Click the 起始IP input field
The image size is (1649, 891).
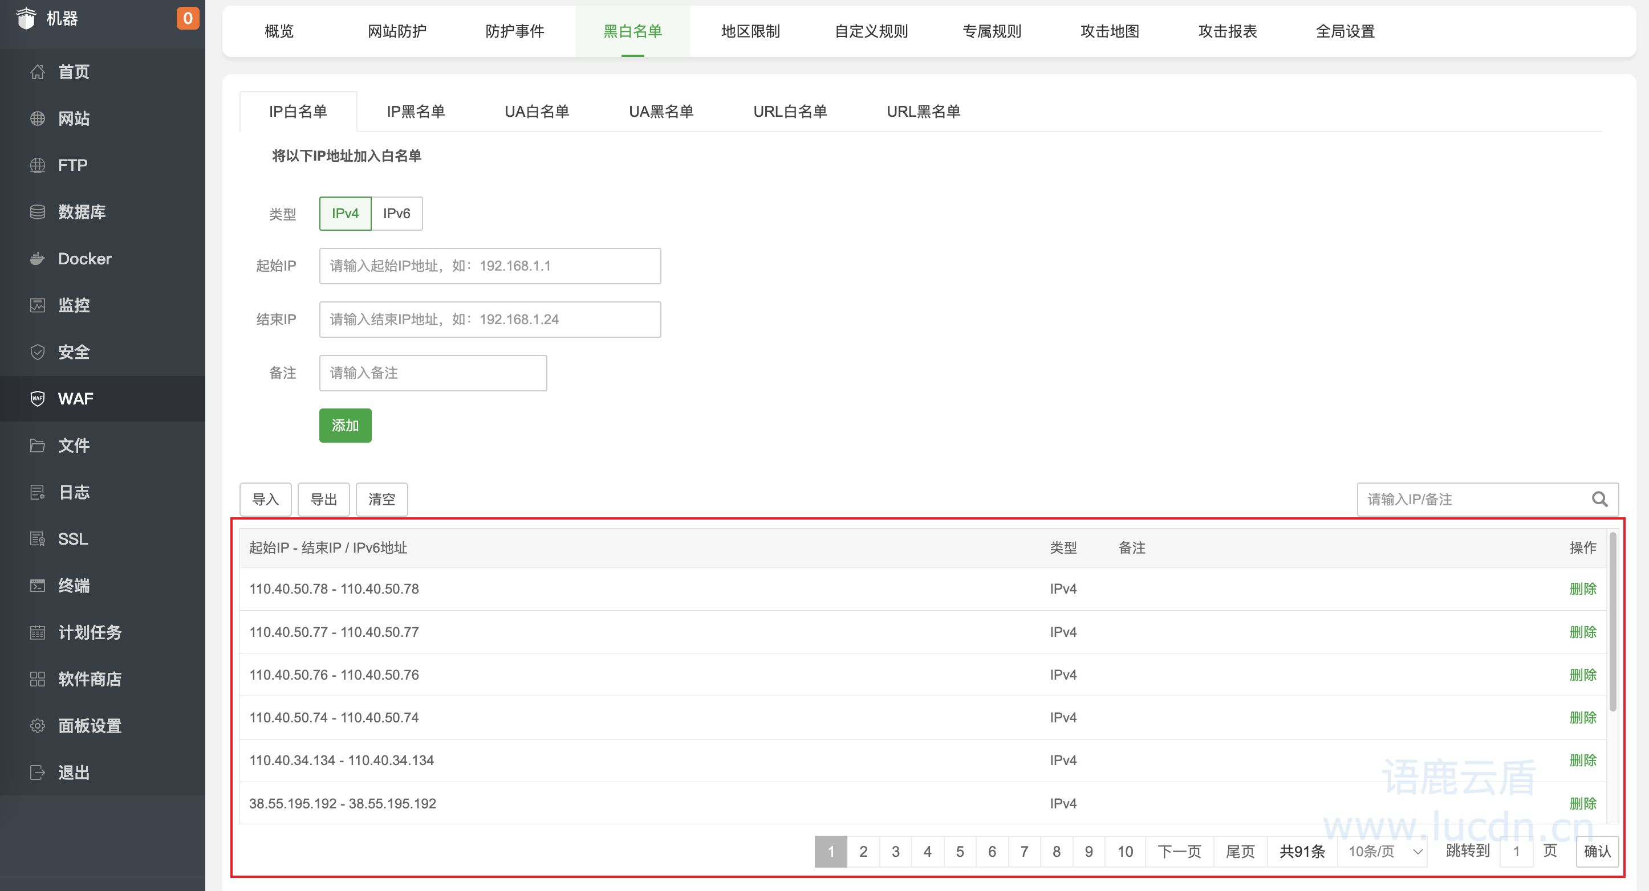point(490,265)
